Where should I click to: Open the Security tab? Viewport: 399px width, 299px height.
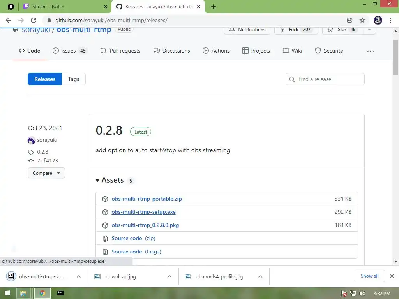click(329, 51)
